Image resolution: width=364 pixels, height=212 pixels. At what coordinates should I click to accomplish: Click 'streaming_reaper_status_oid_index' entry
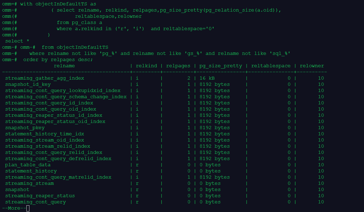click(55, 121)
